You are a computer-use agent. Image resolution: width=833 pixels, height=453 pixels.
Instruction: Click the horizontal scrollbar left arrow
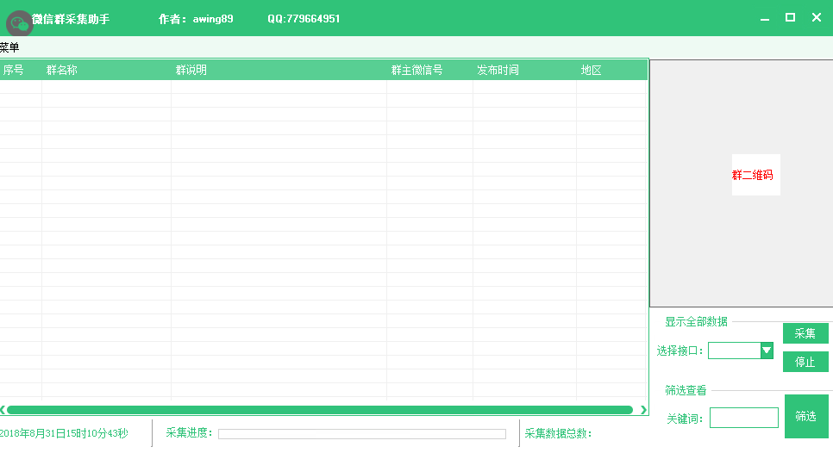(x=3, y=409)
